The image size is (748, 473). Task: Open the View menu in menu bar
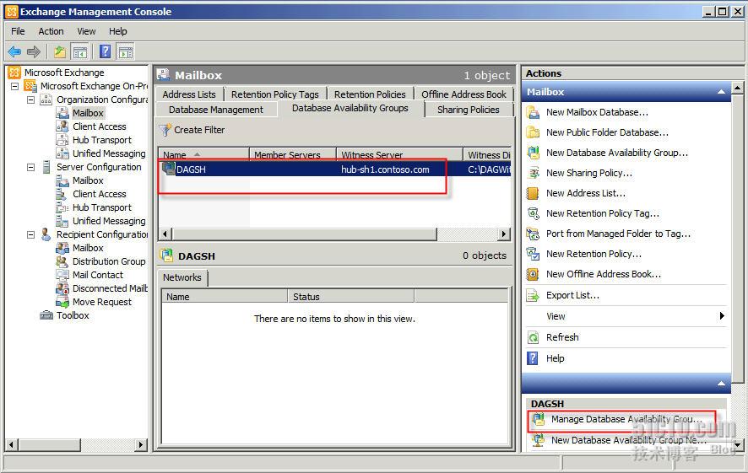coord(86,31)
